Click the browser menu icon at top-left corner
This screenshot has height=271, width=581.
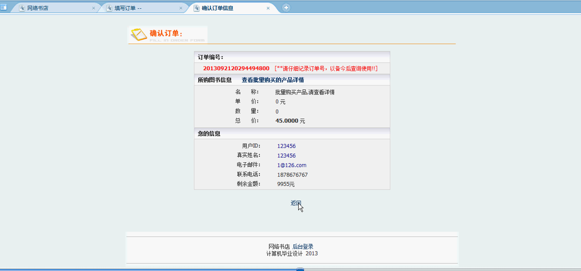(3, 7)
